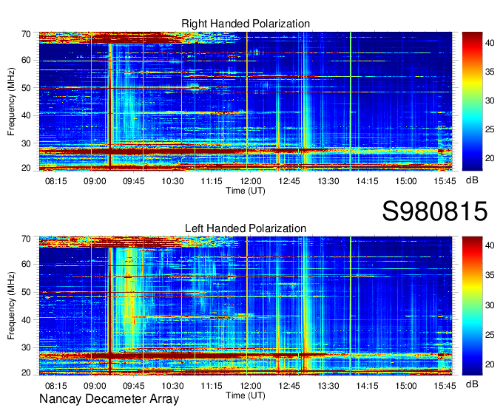Click the "Nancay Decameter Array" caption

coord(109,399)
